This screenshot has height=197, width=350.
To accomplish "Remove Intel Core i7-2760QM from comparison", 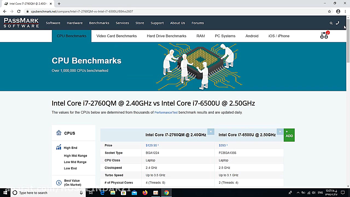I will point(211,132).
